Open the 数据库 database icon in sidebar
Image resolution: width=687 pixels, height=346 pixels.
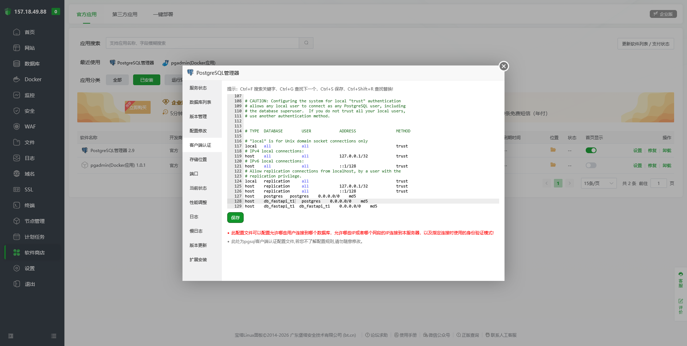pos(16,64)
